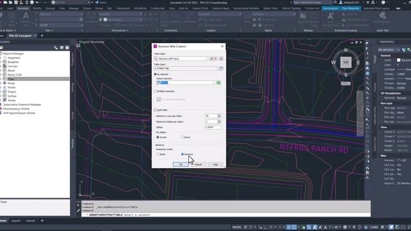Expand the Leaders ribbon panel
Image resolution: width=411 pixels, height=231 pixels.
point(211,30)
